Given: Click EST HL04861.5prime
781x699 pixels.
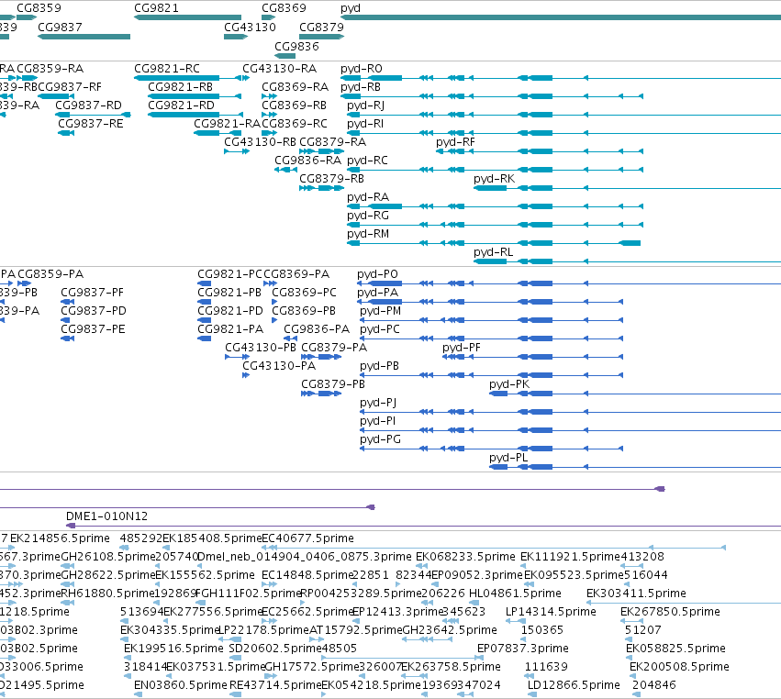Looking at the screenshot, I should tap(515, 594).
